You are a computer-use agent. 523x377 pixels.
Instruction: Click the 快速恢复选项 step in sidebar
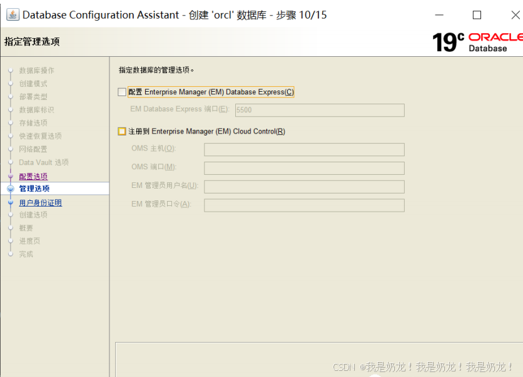(40, 136)
